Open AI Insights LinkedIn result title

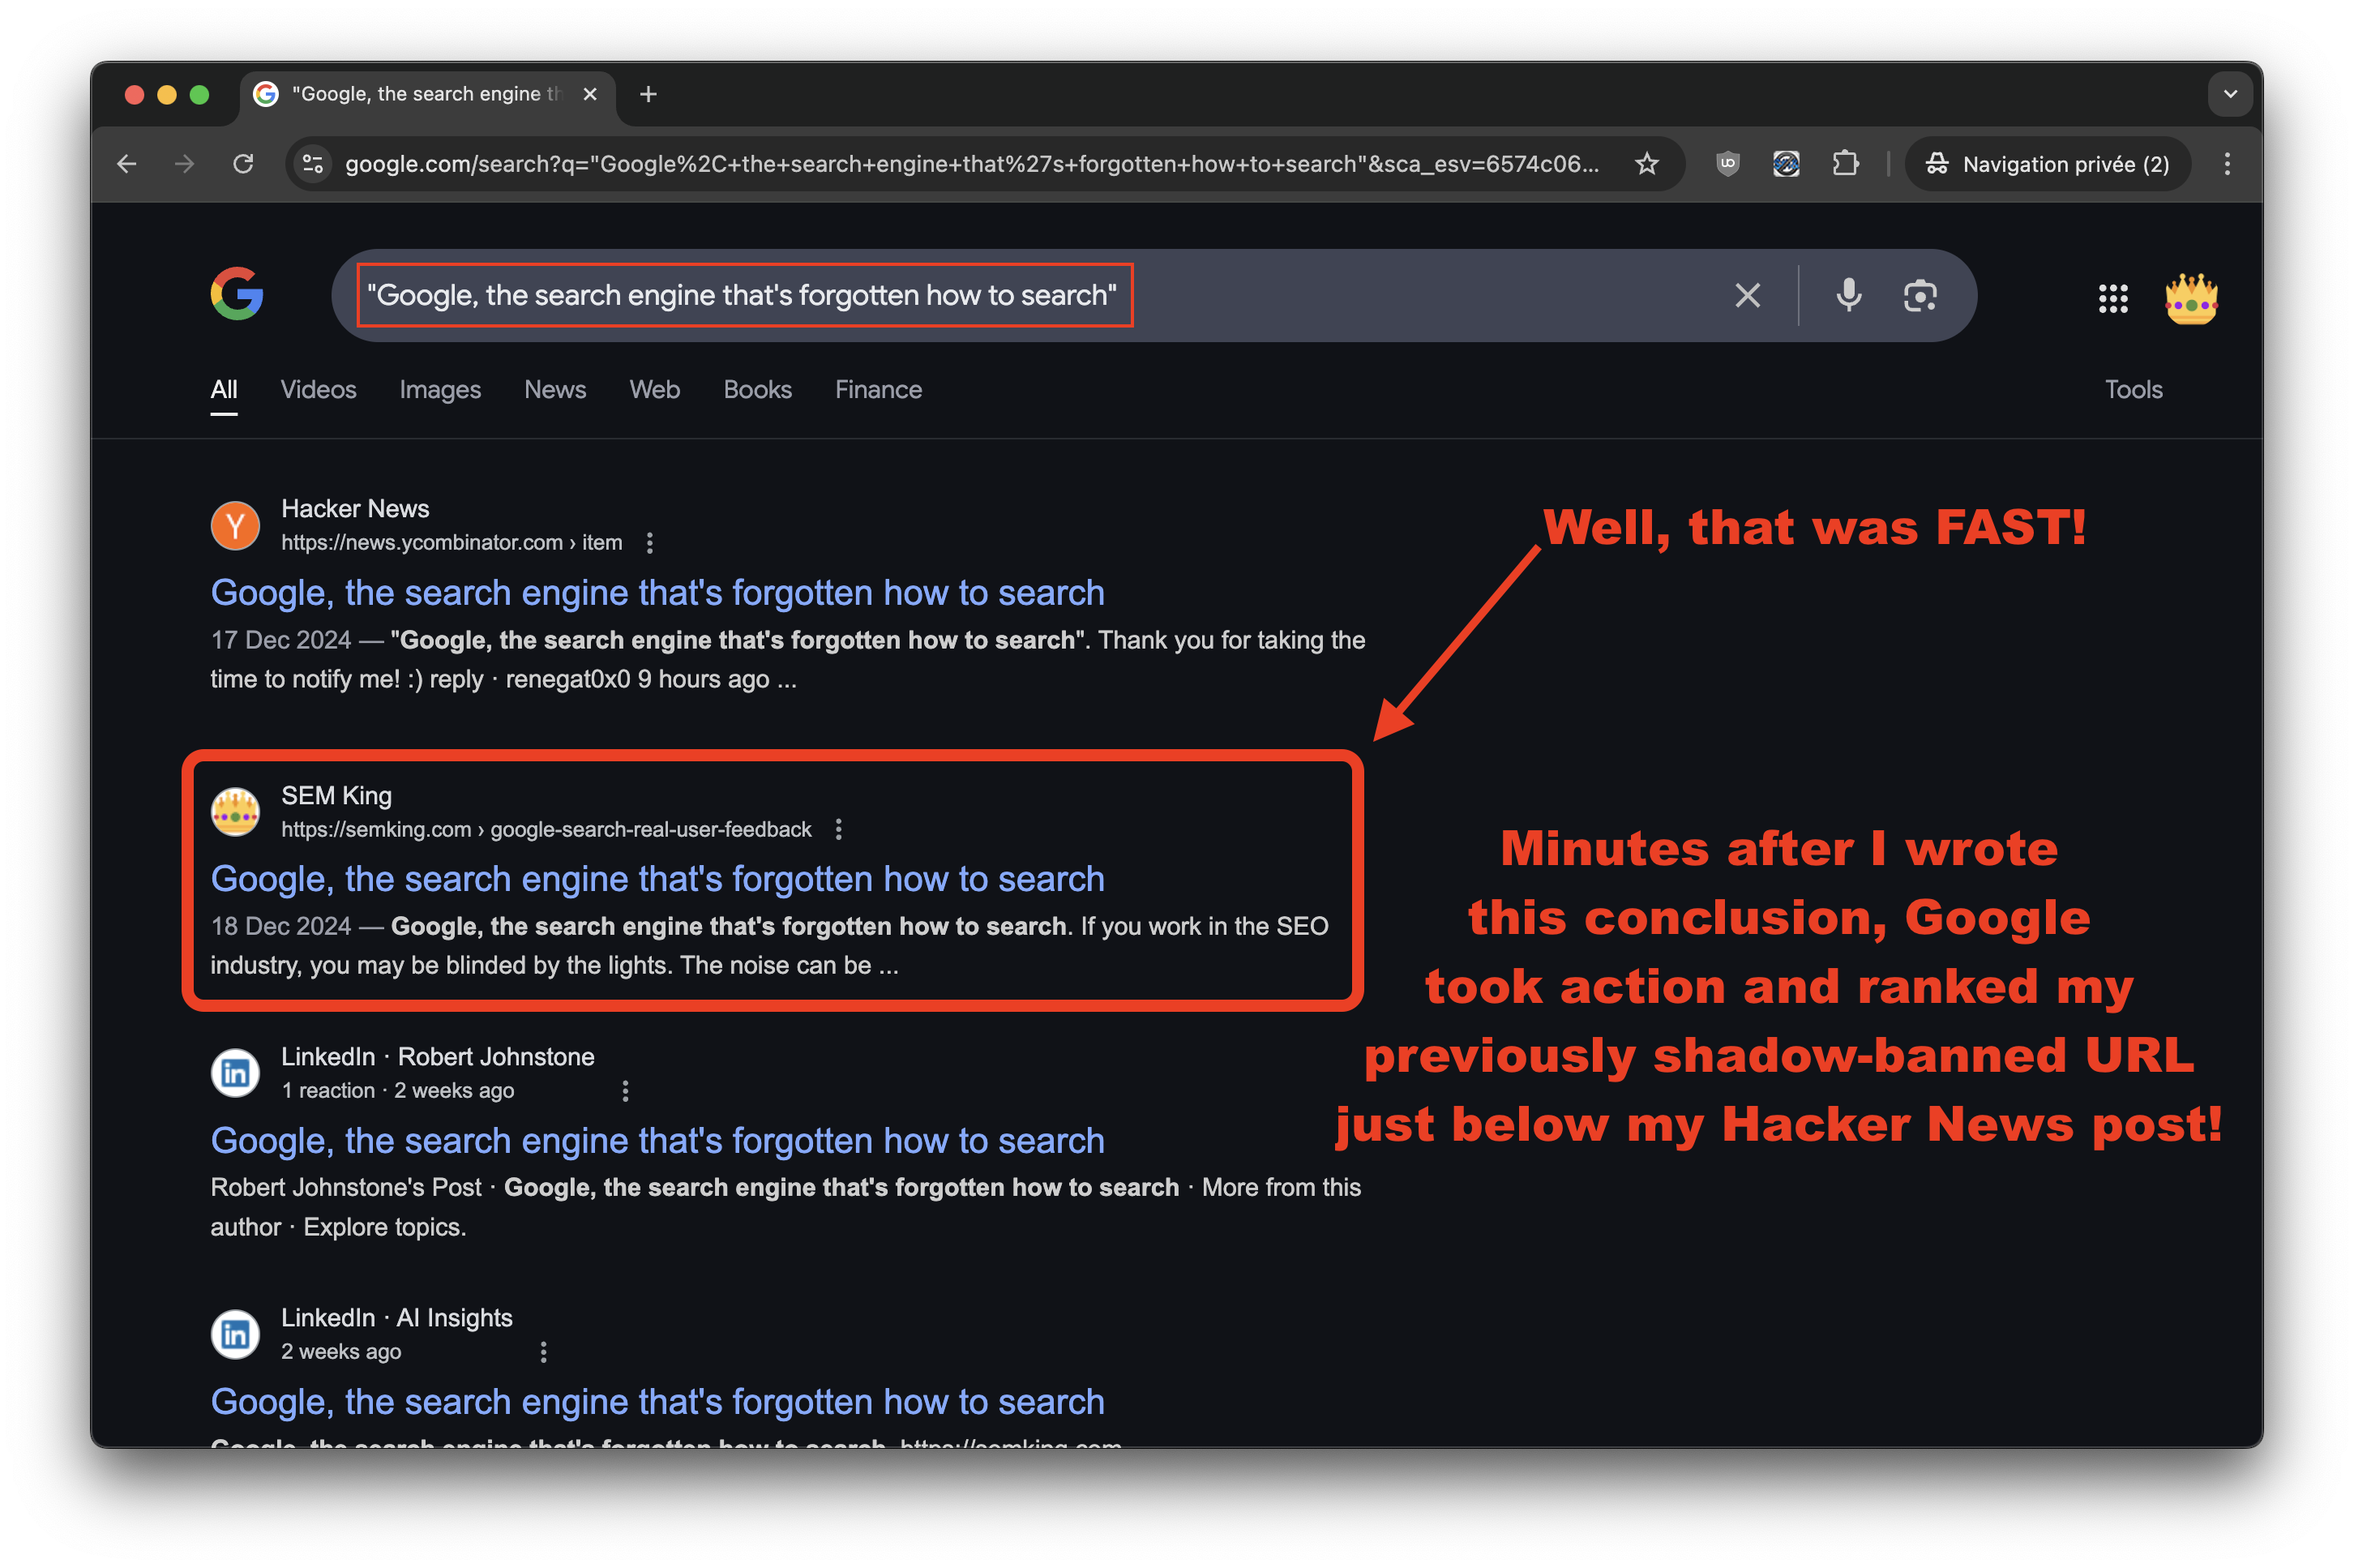pyautogui.click(x=657, y=1402)
